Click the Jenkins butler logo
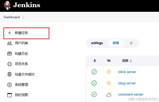 tap(7, 5)
